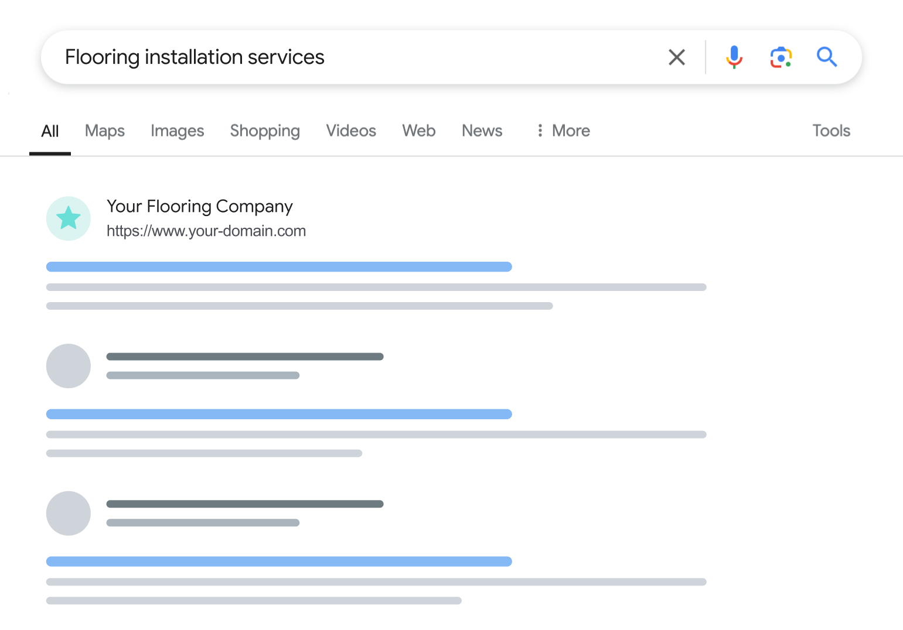Open the Videos tab
Screen dimensions: 903x630
coord(351,131)
